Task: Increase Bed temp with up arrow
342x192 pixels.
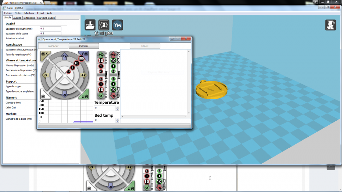Action: pos(118,119)
